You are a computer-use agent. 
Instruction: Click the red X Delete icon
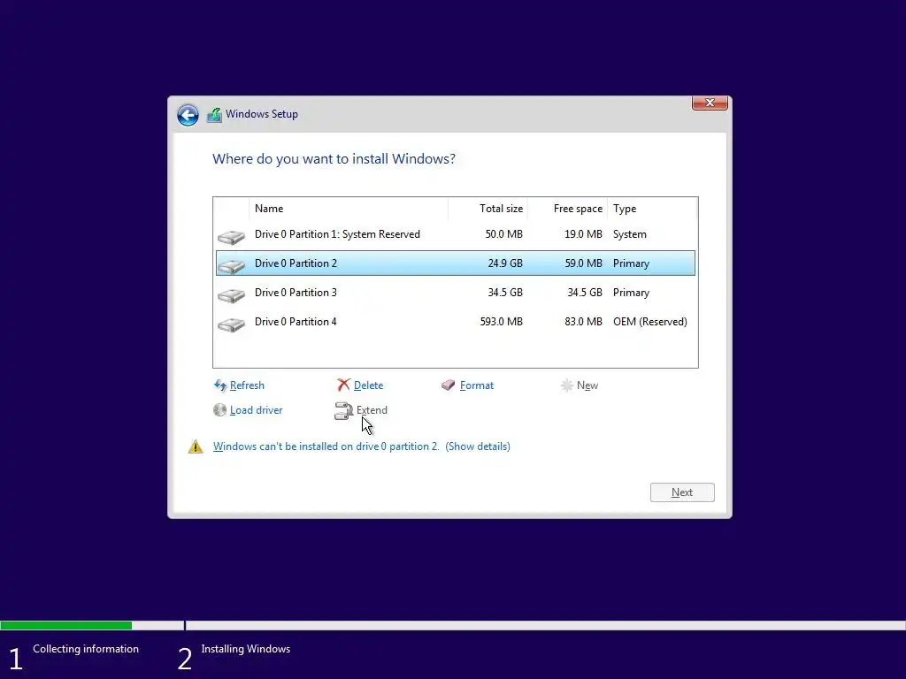pos(344,385)
